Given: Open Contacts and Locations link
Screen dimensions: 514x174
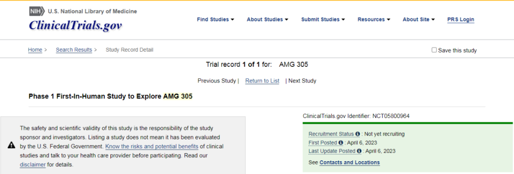Looking at the screenshot, I should coord(349,162).
